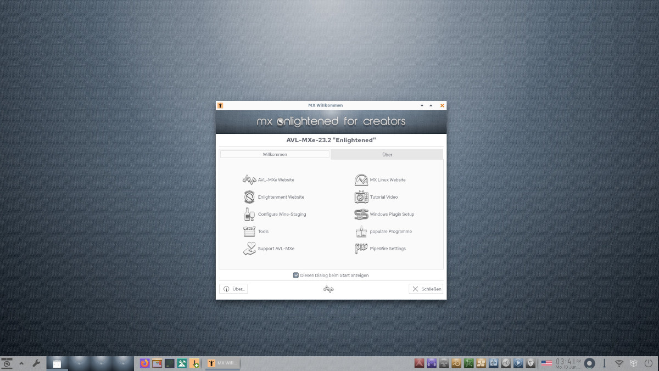Click the dark circular tray icon
The height and width of the screenshot is (371, 659).
[x=590, y=363]
